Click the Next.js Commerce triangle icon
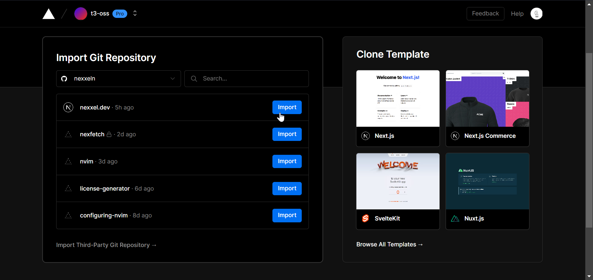Viewport: 593px width, 280px height. [x=455, y=136]
